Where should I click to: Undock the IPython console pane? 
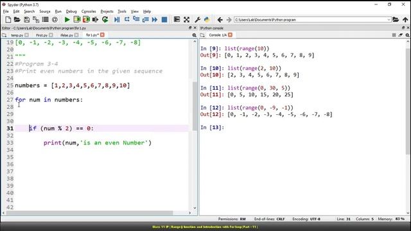[x=403, y=28]
